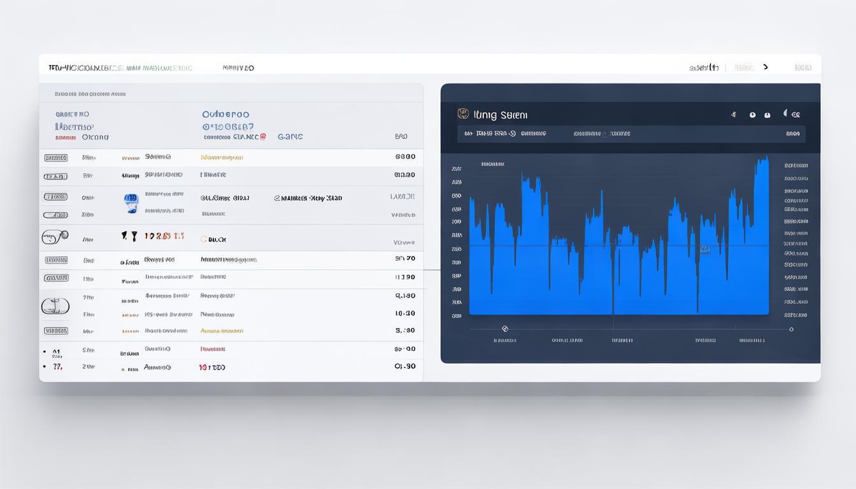The width and height of the screenshot is (856, 489).
Task: Click the chevron arrow in the top-right bar
Action: tap(766, 67)
